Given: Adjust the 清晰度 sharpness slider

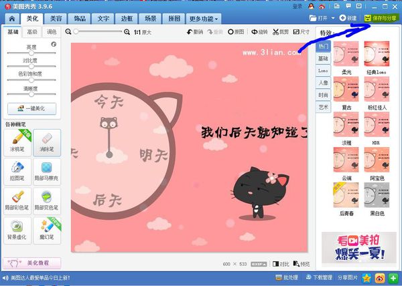Looking at the screenshot, I should (x=31, y=94).
